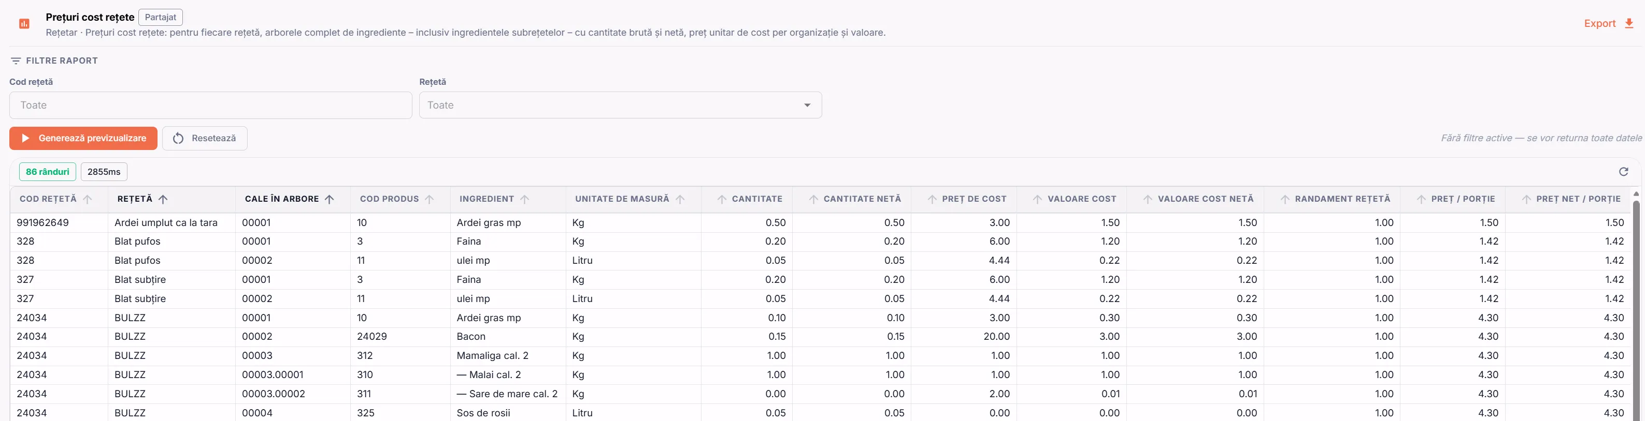Image resolution: width=1645 pixels, height=421 pixels.
Task: Click sort arrow before VALOARE COST NETĂ
Action: pos(1148,199)
